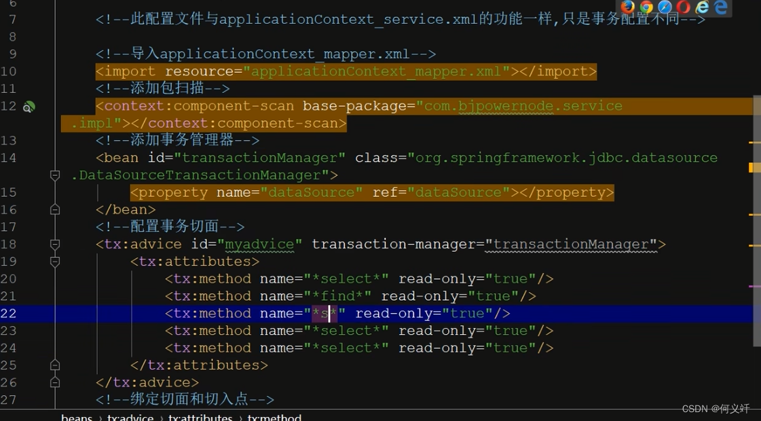Click the underlined "myadvice" id value

click(259, 244)
